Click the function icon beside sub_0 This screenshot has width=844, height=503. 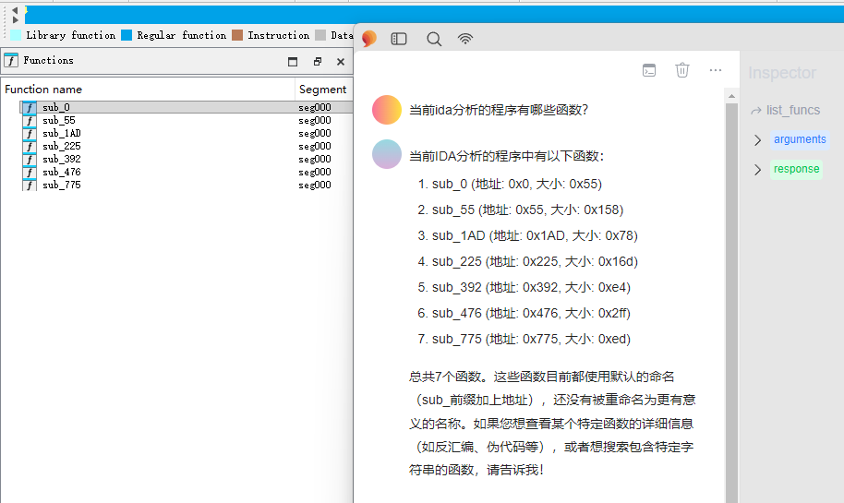click(x=29, y=108)
